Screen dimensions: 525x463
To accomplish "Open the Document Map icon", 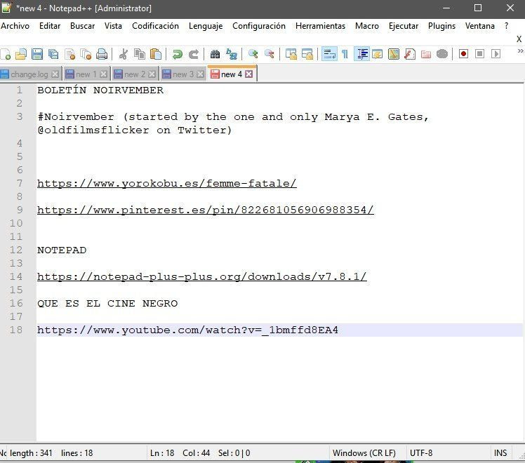I will tap(394, 54).
